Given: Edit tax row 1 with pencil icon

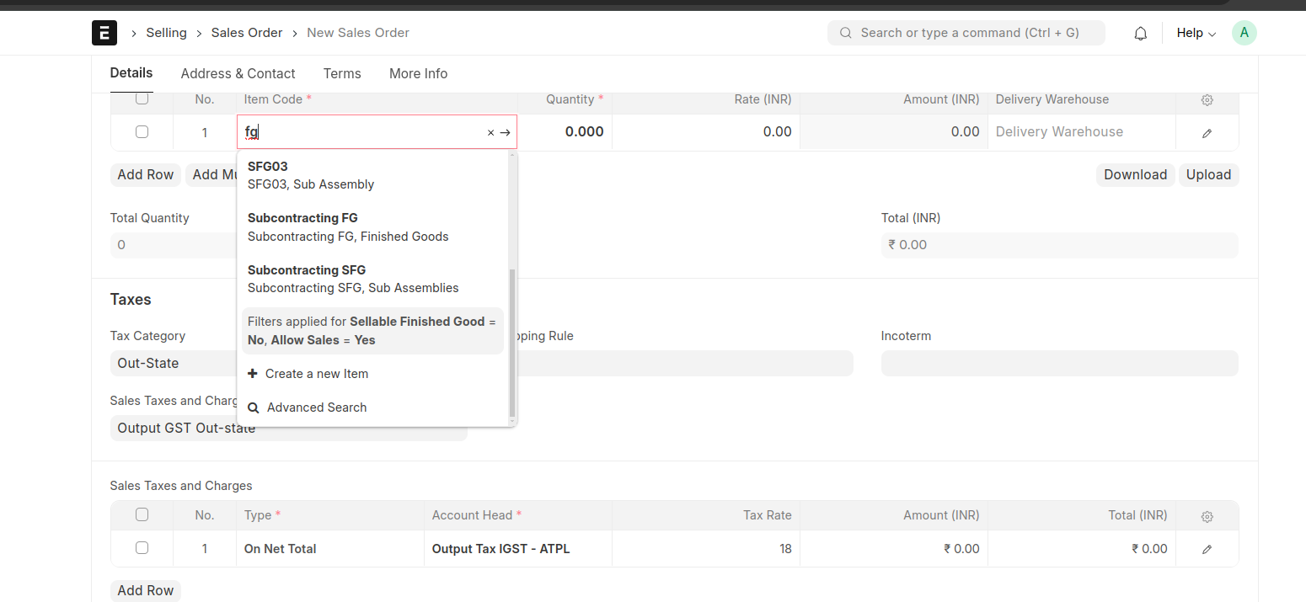Looking at the screenshot, I should (1207, 549).
